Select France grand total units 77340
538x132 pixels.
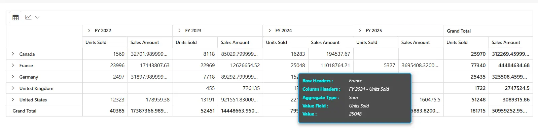point(466,65)
